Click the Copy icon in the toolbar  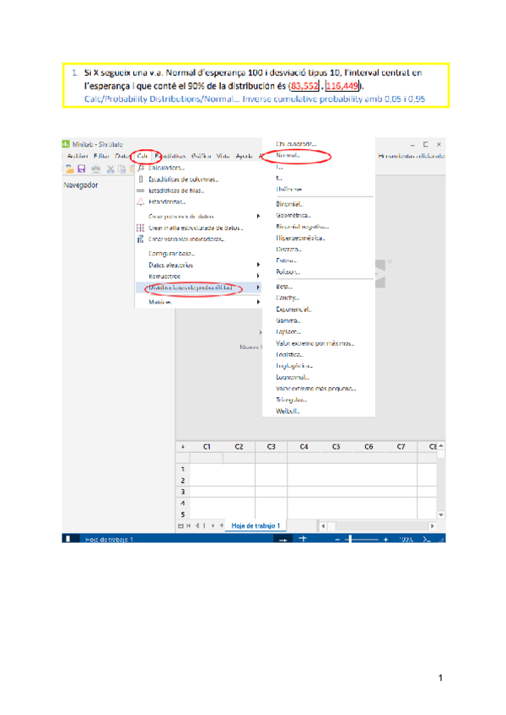coord(121,169)
